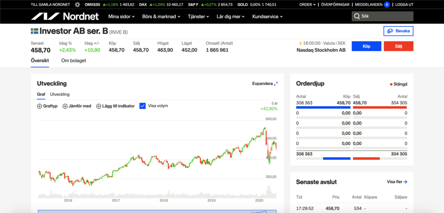Click the 5 år +42,90% label

[x=269, y=106]
